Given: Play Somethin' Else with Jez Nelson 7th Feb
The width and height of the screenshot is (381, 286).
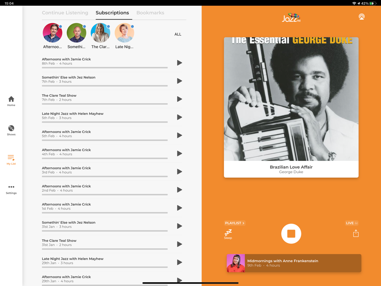Looking at the screenshot, I should coord(179,81).
